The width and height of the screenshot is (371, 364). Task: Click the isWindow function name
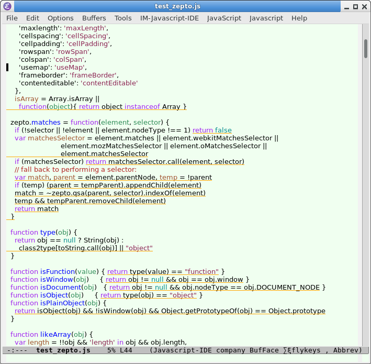[x=57, y=280]
